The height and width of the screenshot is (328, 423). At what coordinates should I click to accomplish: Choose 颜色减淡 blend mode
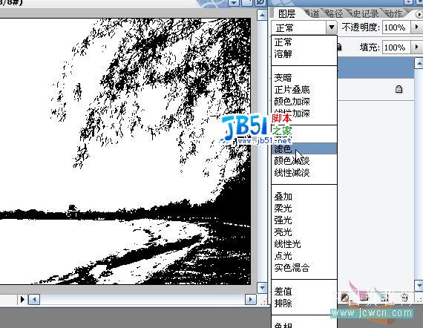(x=304, y=161)
